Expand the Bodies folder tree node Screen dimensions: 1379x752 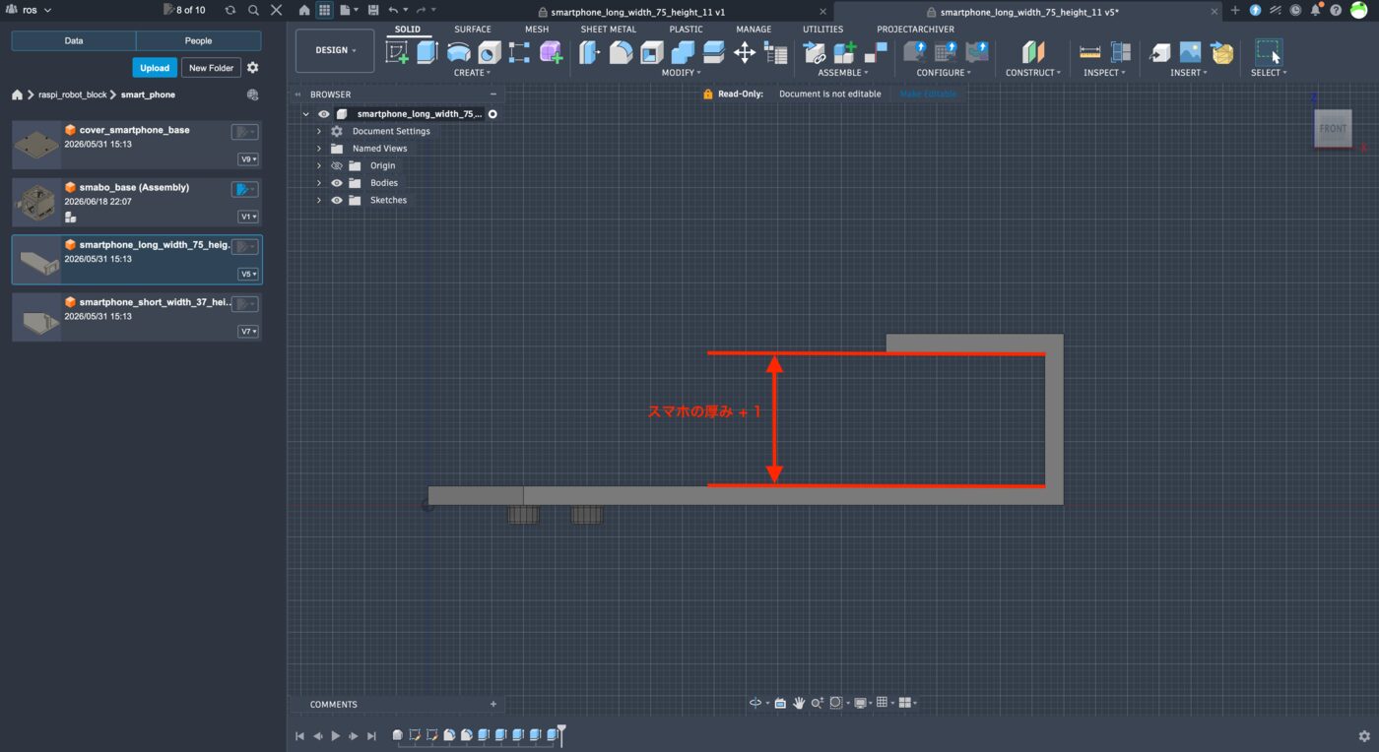[x=319, y=183]
